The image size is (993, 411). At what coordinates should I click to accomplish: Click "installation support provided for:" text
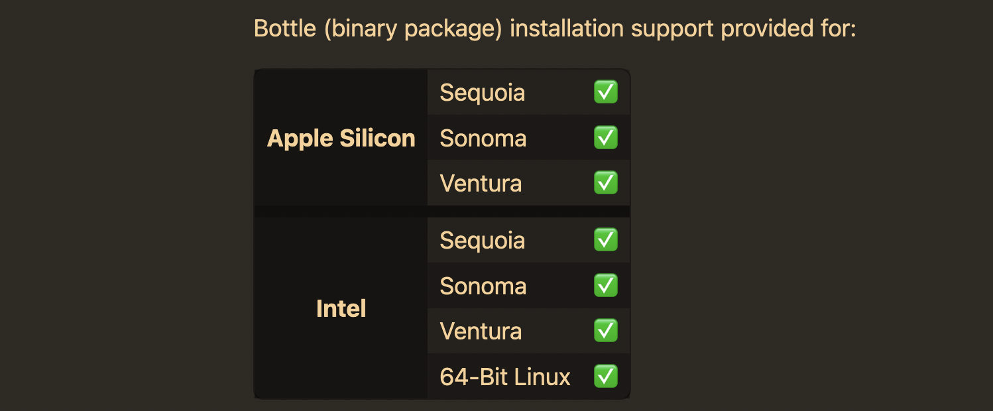tap(683, 30)
